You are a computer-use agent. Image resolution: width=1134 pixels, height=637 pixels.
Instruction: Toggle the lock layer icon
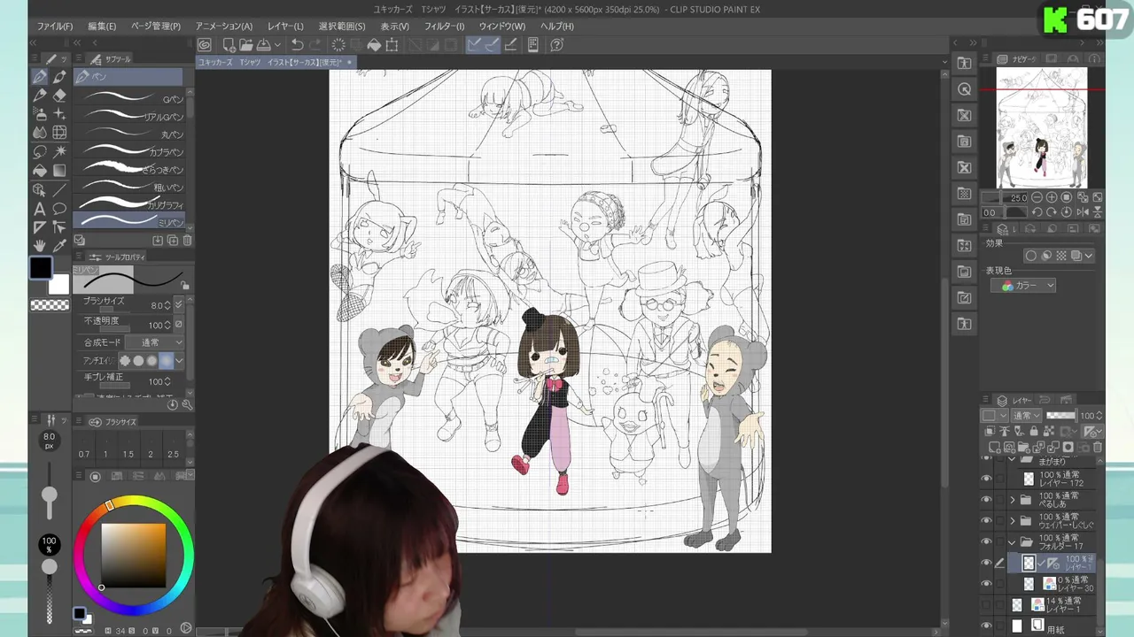click(x=1032, y=432)
